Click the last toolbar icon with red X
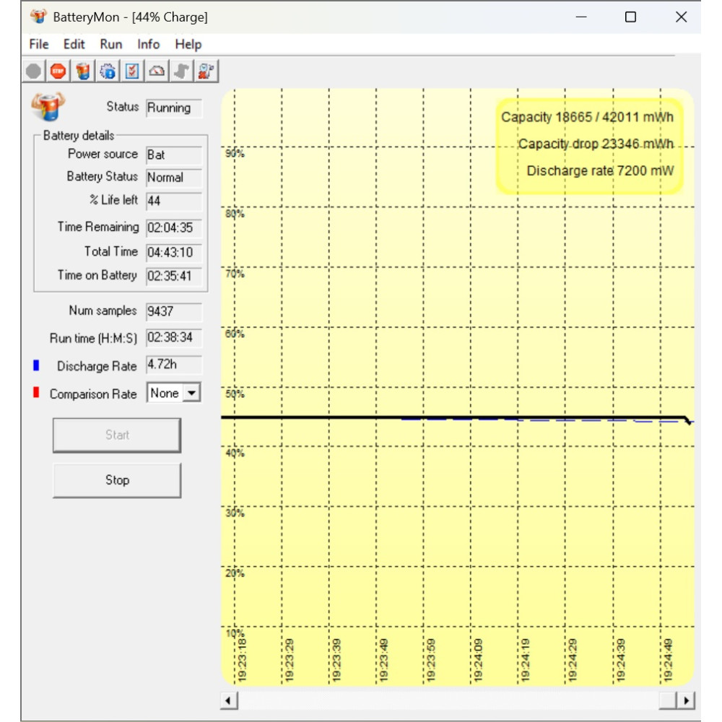The height and width of the screenshot is (722, 722). click(x=206, y=71)
